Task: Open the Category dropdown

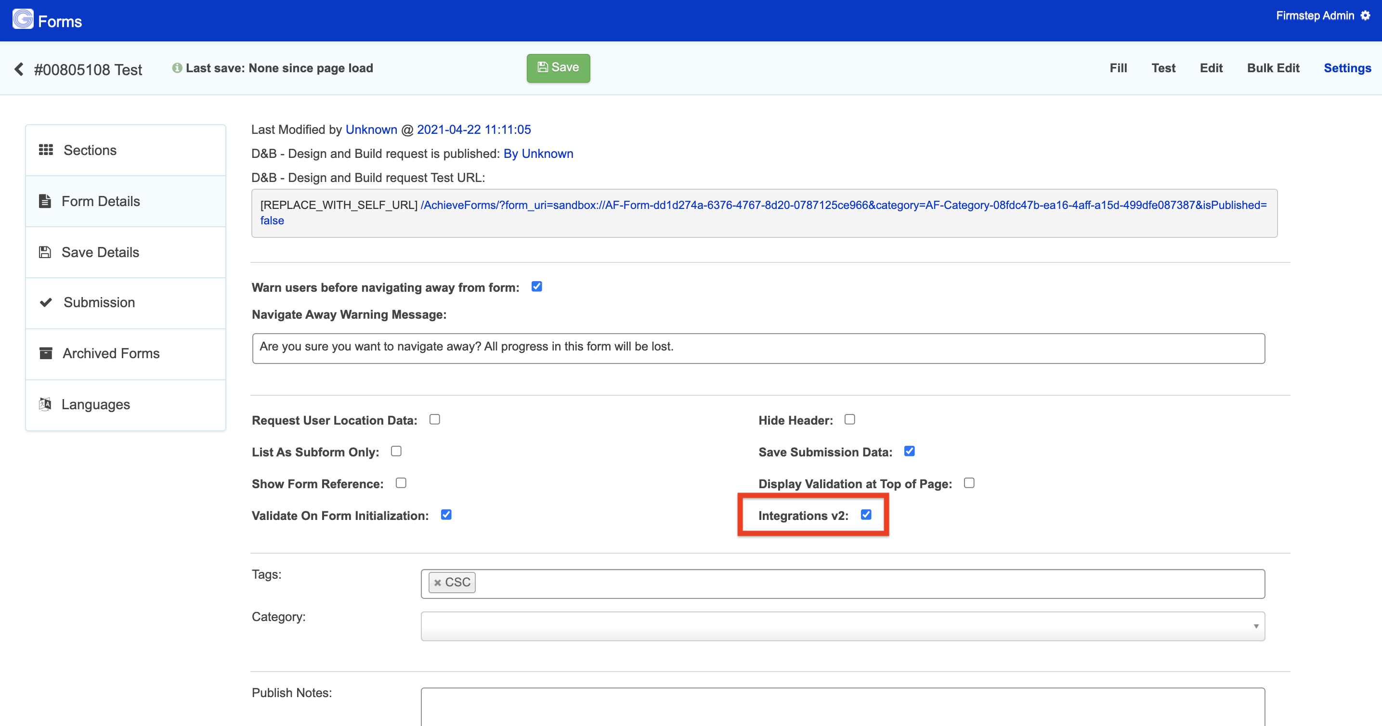Action: (x=843, y=626)
